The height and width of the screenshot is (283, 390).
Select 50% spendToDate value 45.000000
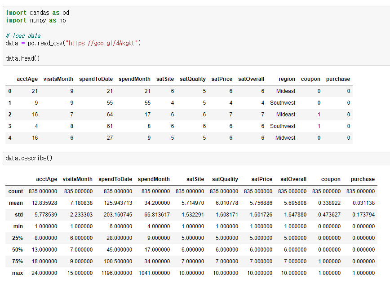tap(120, 250)
